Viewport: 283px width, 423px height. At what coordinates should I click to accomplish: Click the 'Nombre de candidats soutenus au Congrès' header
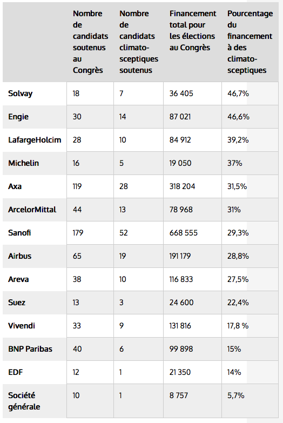[x=90, y=42]
